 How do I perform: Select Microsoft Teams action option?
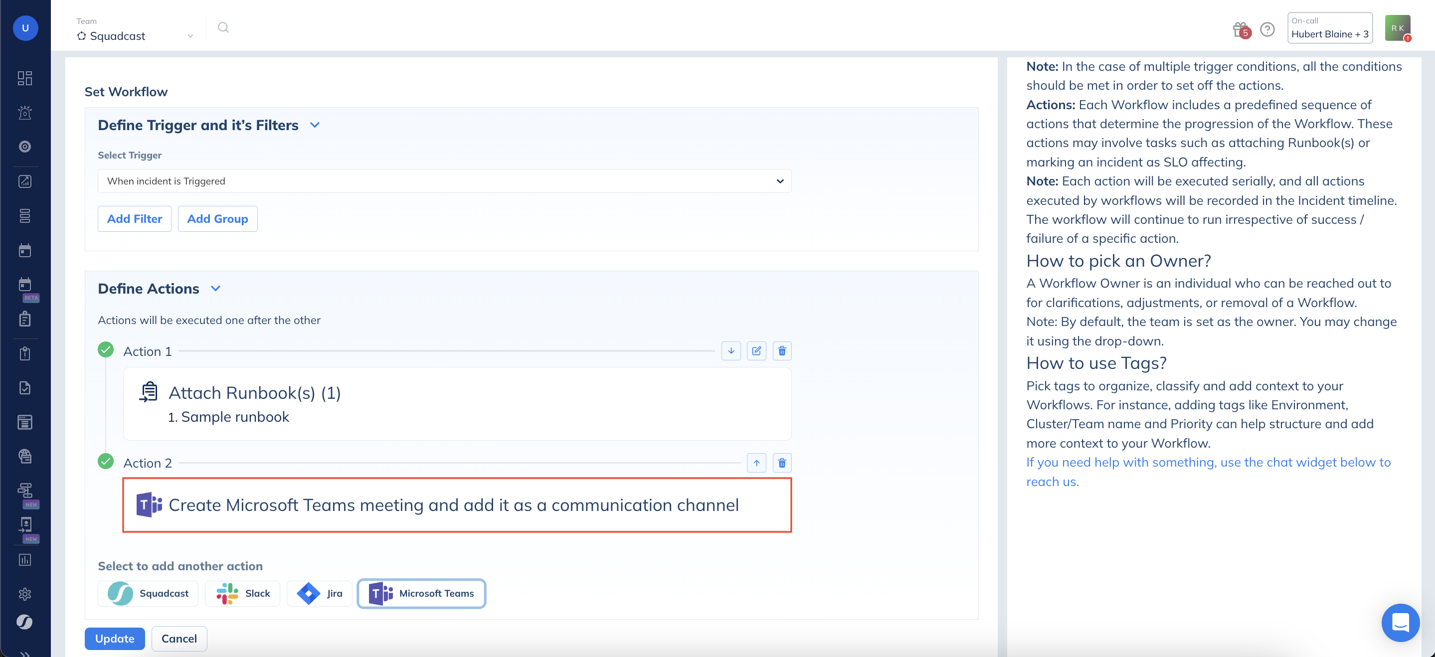click(421, 593)
